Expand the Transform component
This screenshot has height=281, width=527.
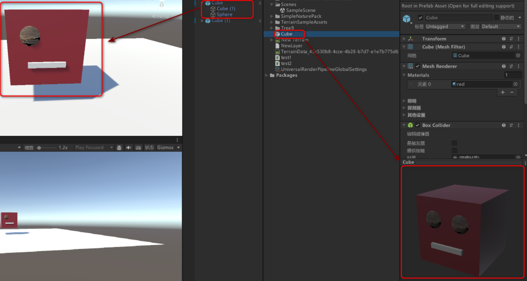404,39
